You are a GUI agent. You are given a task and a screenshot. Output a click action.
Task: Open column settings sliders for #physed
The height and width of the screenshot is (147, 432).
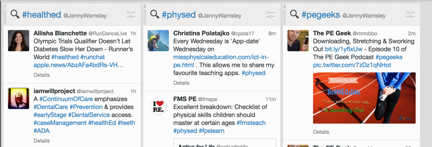pyautogui.click(x=270, y=15)
